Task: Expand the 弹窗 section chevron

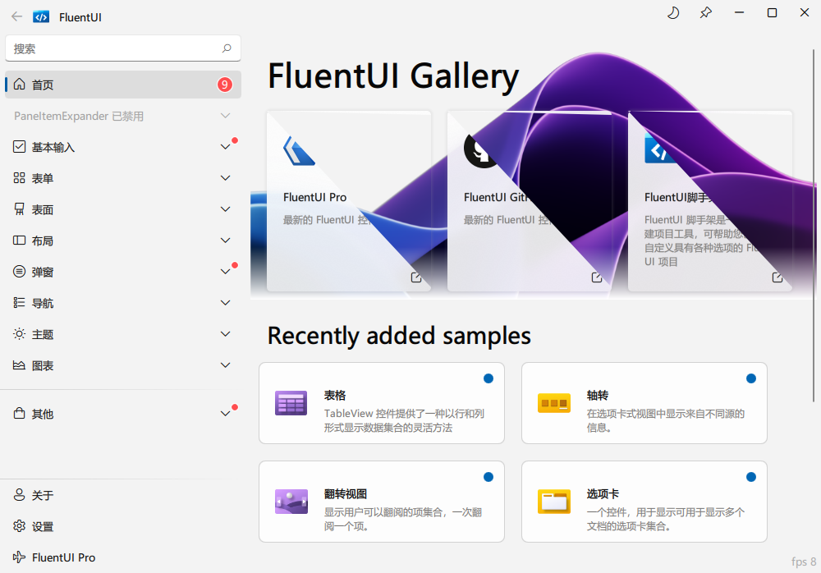Action: coord(225,272)
